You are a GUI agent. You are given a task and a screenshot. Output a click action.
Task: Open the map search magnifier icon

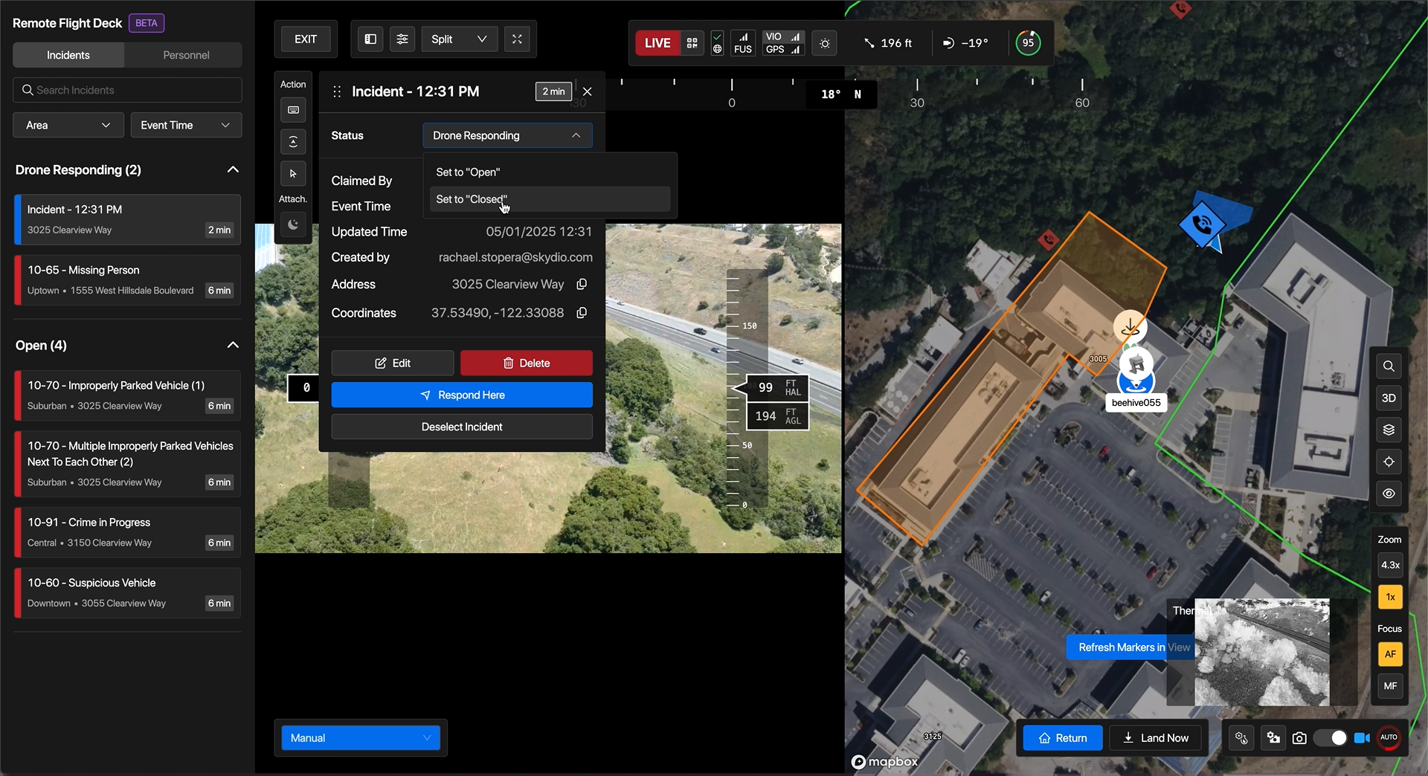pos(1389,366)
